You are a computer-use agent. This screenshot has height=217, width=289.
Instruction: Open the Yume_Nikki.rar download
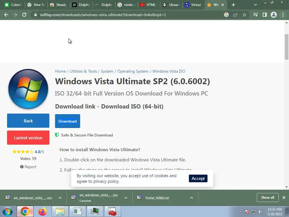click(157, 198)
